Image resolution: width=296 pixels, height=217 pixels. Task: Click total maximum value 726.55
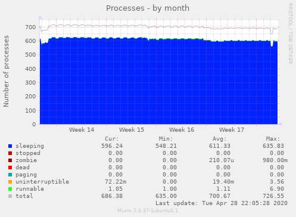pyautogui.click(x=273, y=196)
